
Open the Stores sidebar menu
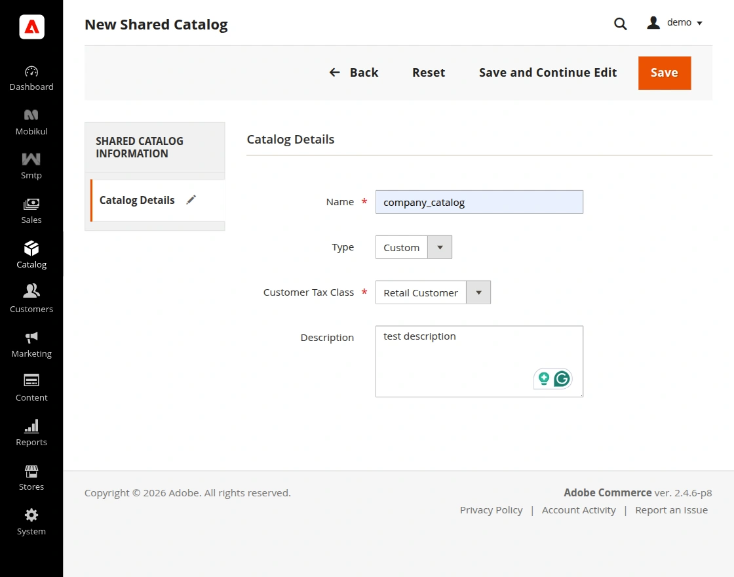(31, 477)
